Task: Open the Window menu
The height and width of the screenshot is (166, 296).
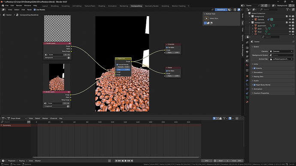Action: (27, 6)
